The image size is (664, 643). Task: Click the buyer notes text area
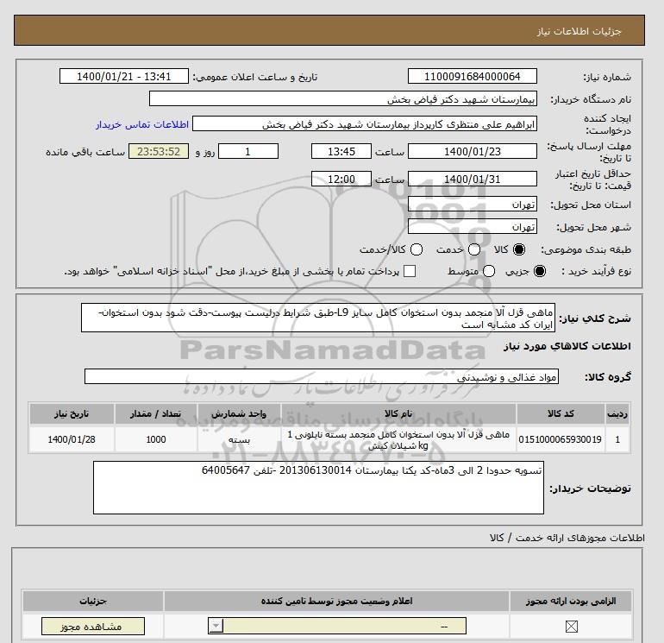(318, 488)
